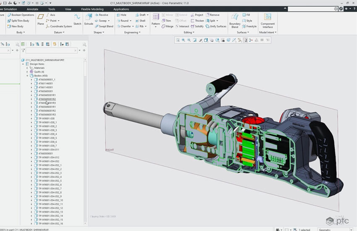The image size is (357, 231).
Task: Select the Axis datum tool
Action: [50, 15]
